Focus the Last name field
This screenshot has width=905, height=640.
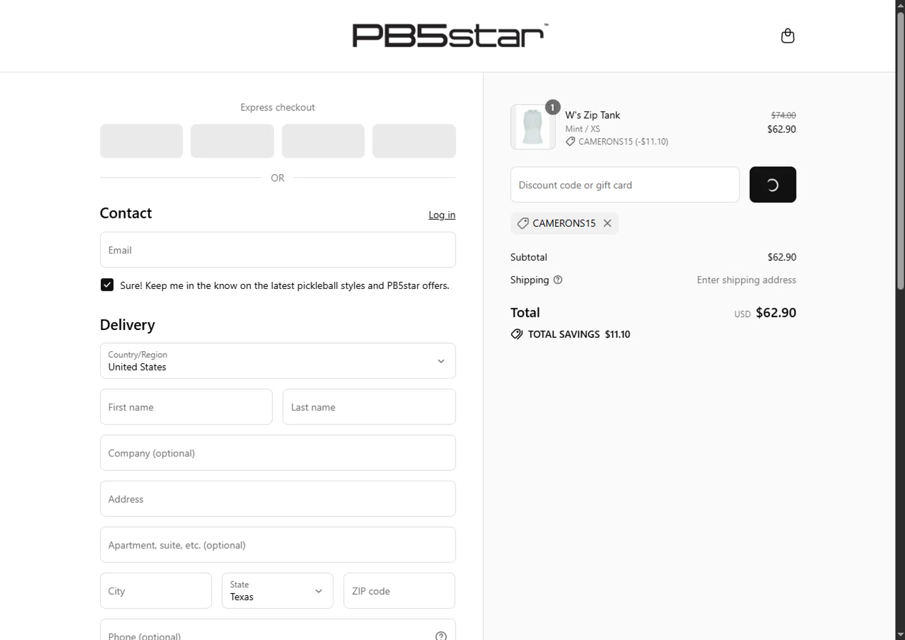click(369, 407)
